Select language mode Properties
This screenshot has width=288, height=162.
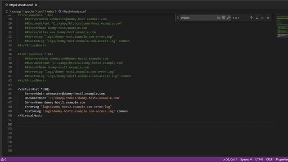(x=282, y=159)
